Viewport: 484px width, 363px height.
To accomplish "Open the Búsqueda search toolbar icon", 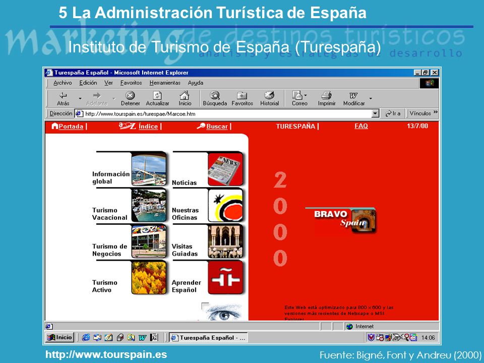I will tap(215, 95).
